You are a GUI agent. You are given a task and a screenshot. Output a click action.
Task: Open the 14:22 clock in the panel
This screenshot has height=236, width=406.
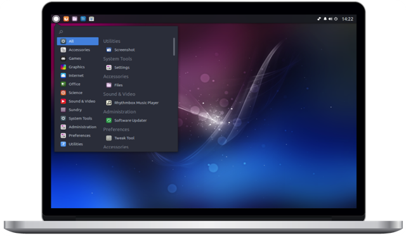click(x=348, y=19)
